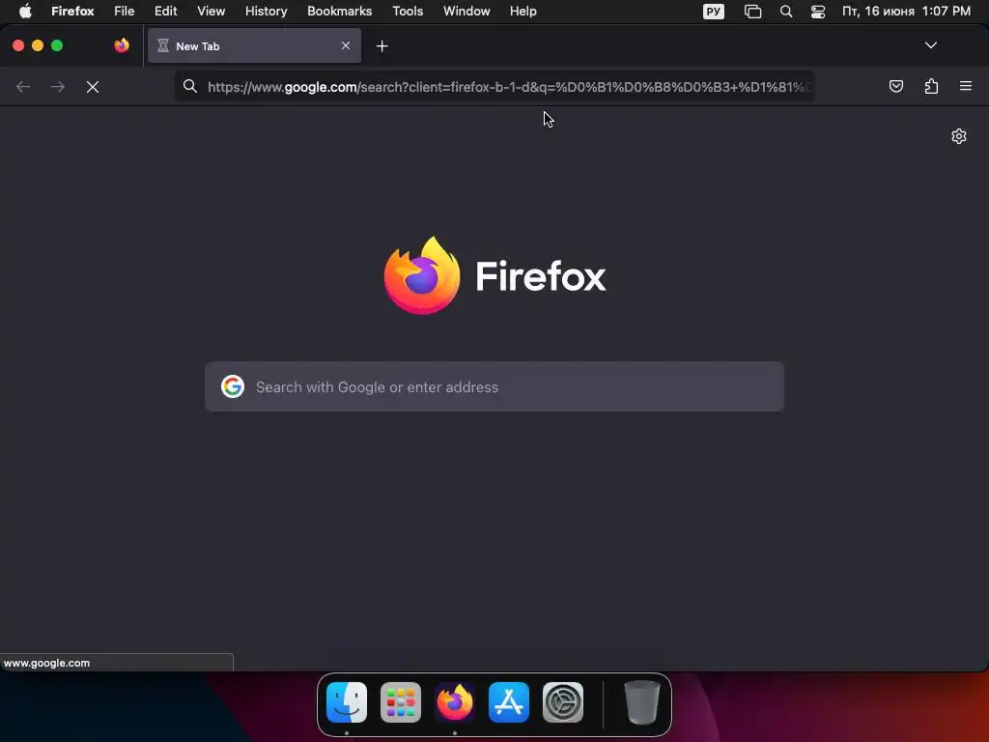Open System Settings from the Dock
Screen dimensions: 989x742
tap(563, 702)
